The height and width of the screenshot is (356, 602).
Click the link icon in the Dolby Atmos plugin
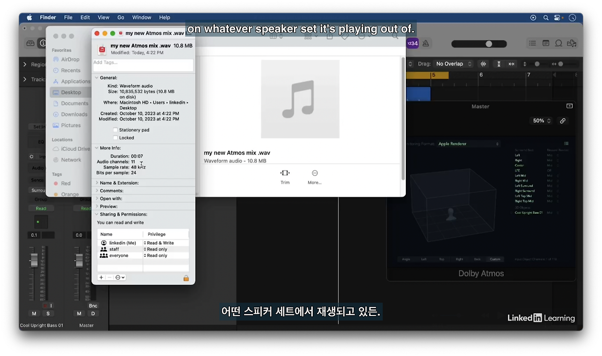click(562, 121)
